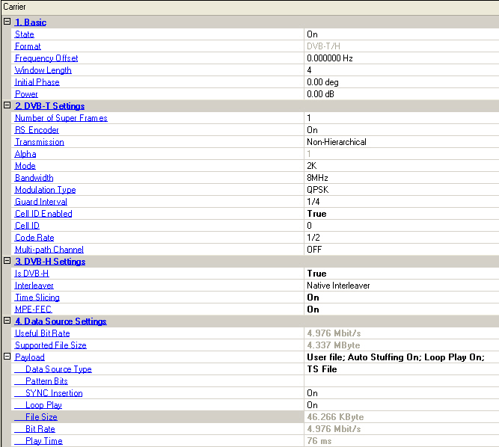Edit the Window Length value 4

point(309,70)
